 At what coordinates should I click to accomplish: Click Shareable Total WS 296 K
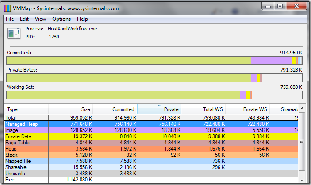click(x=219, y=167)
